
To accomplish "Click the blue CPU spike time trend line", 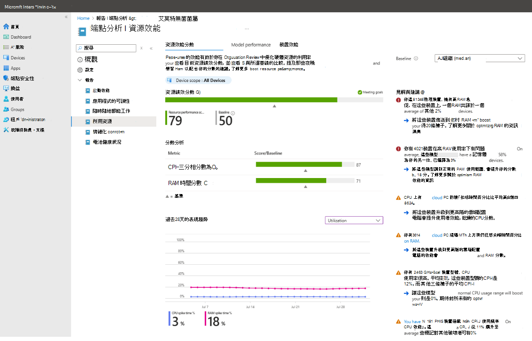I will [278, 297].
